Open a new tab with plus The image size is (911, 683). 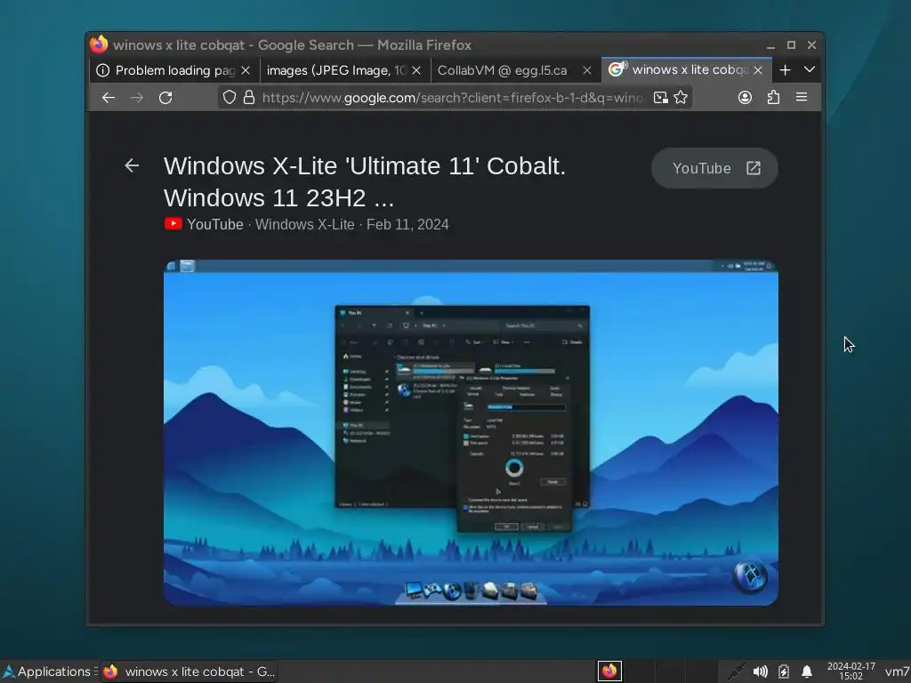point(785,69)
